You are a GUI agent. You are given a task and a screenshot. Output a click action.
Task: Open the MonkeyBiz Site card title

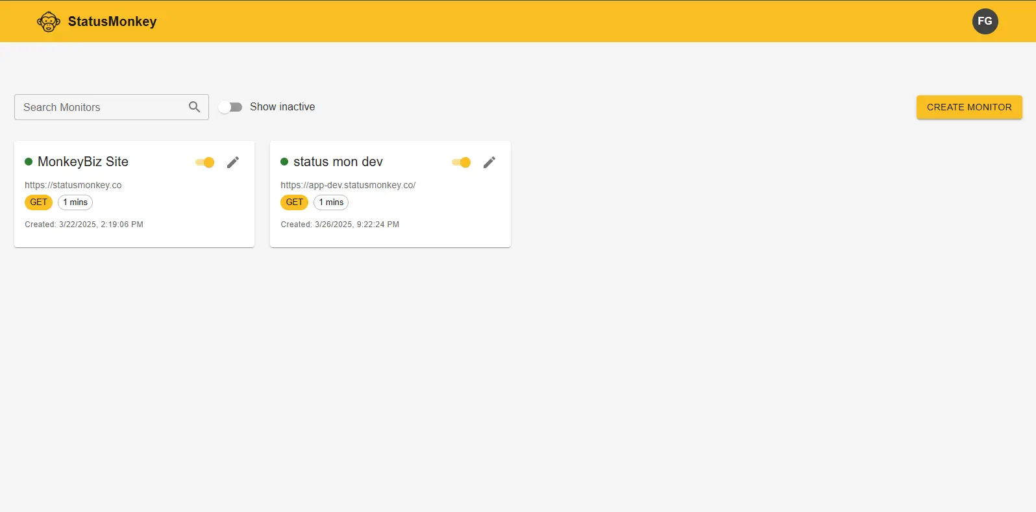83,162
